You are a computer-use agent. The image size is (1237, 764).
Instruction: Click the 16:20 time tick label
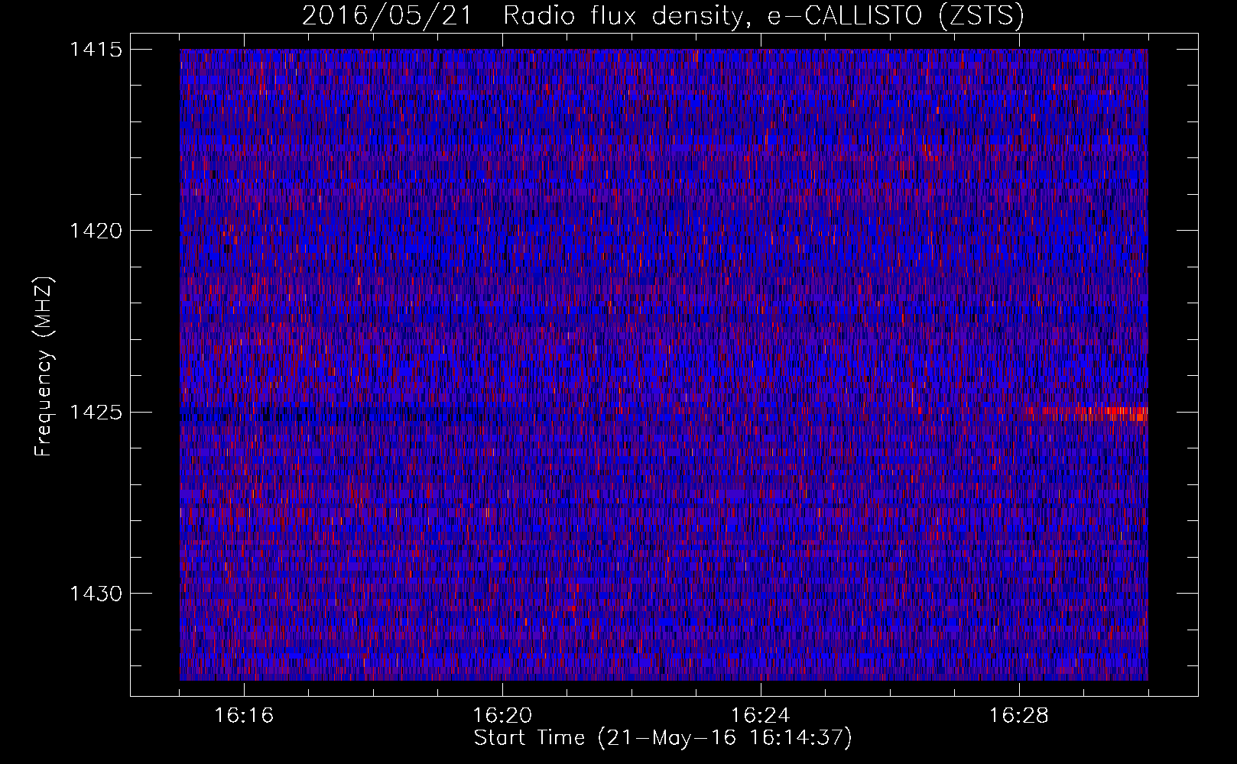point(502,716)
